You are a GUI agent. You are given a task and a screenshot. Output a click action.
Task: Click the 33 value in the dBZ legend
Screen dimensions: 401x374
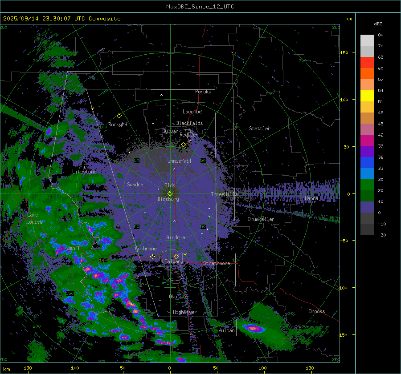click(x=381, y=168)
